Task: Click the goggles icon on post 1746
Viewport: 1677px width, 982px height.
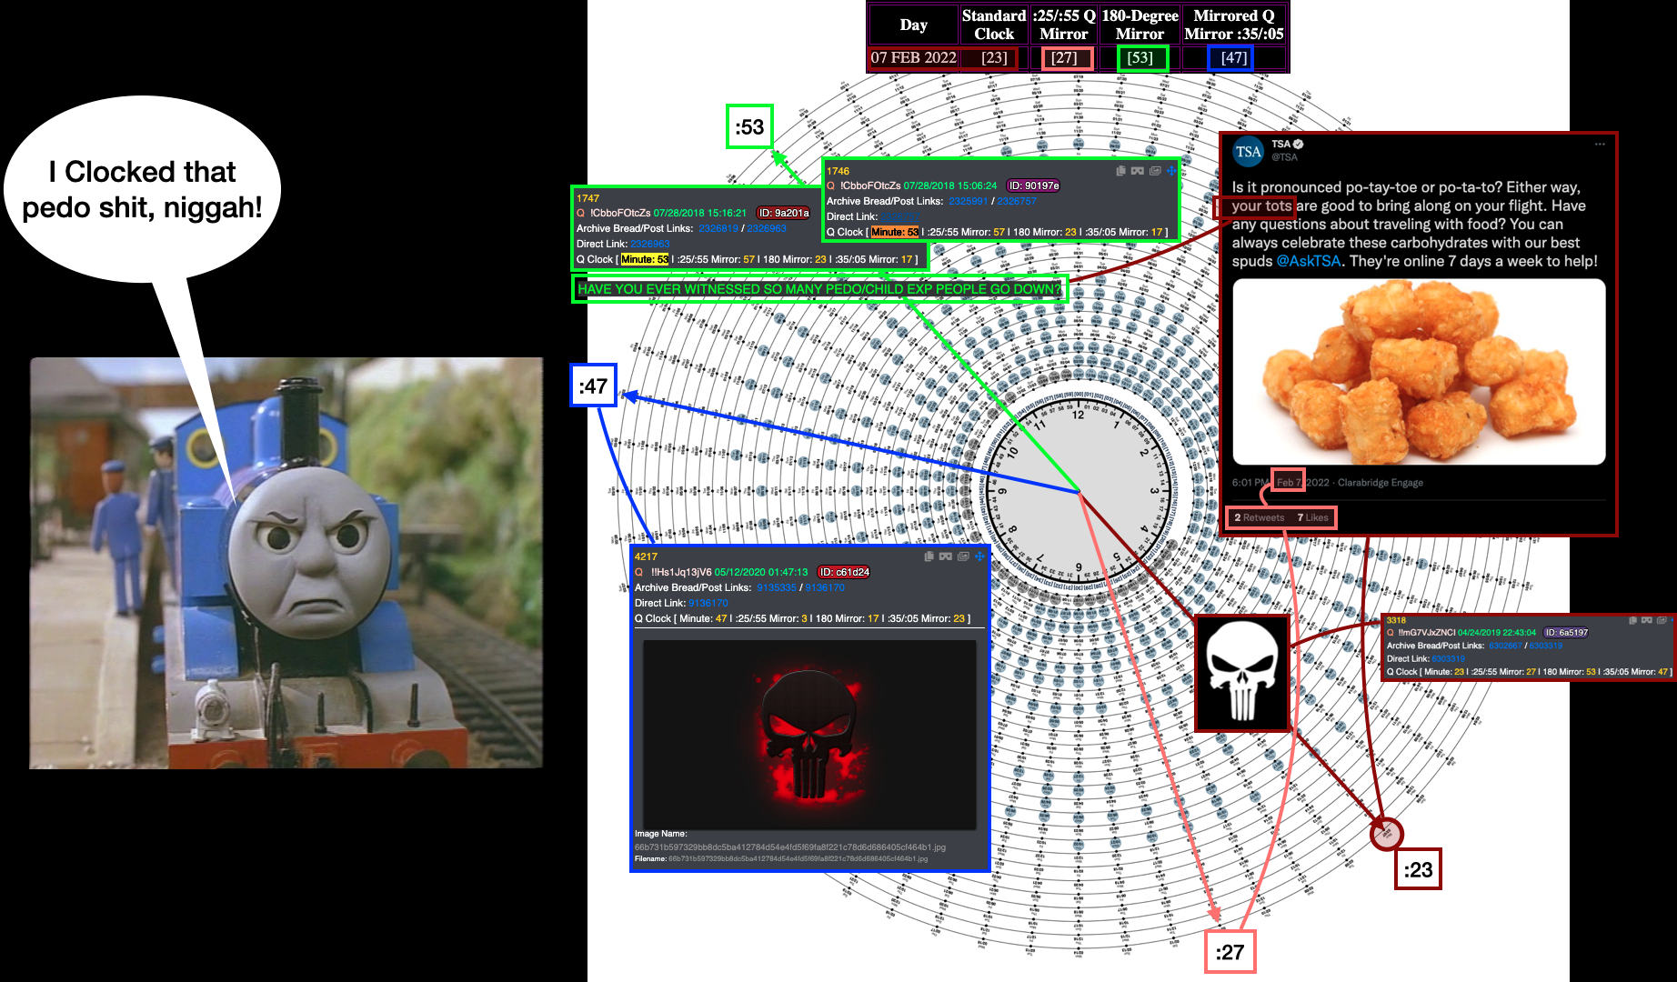Action: [1137, 171]
